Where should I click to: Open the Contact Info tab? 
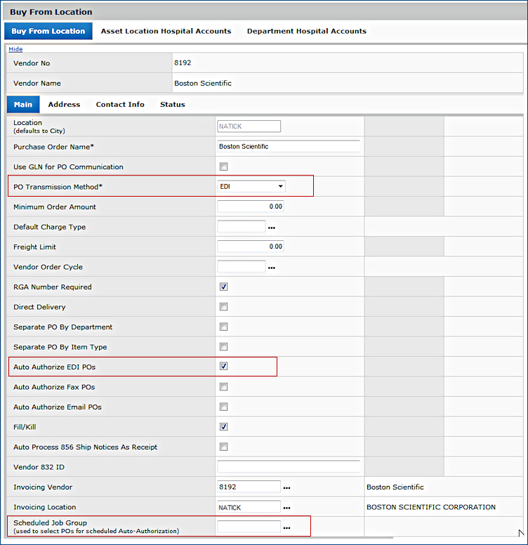[120, 105]
